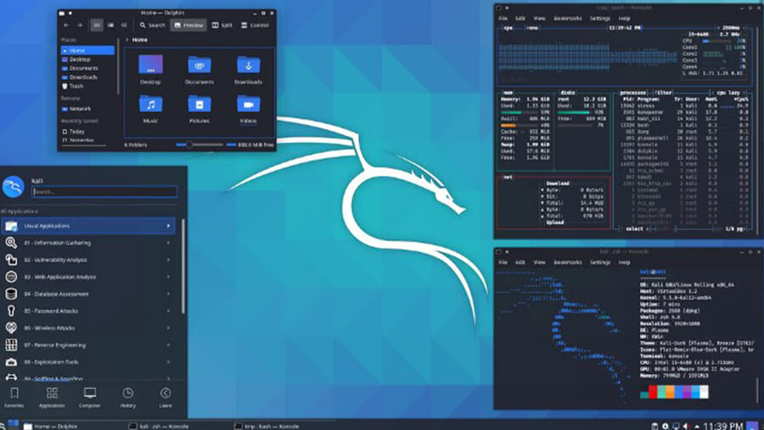Open Leave tab in launcher

(166, 398)
